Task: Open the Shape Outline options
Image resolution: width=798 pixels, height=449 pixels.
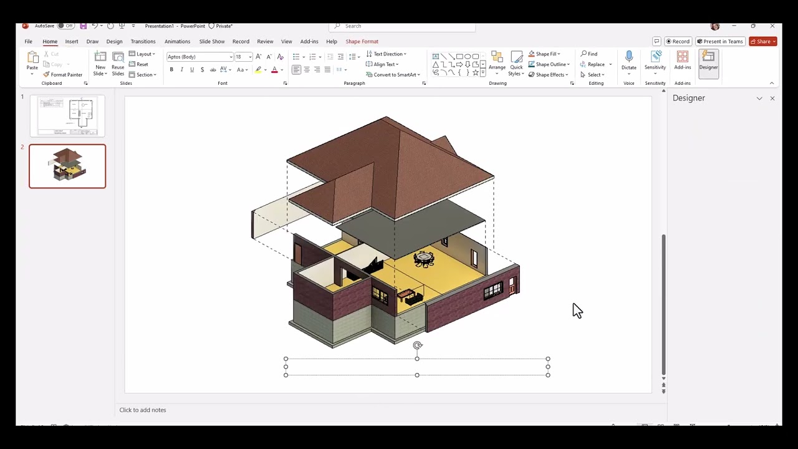Action: coord(549,64)
